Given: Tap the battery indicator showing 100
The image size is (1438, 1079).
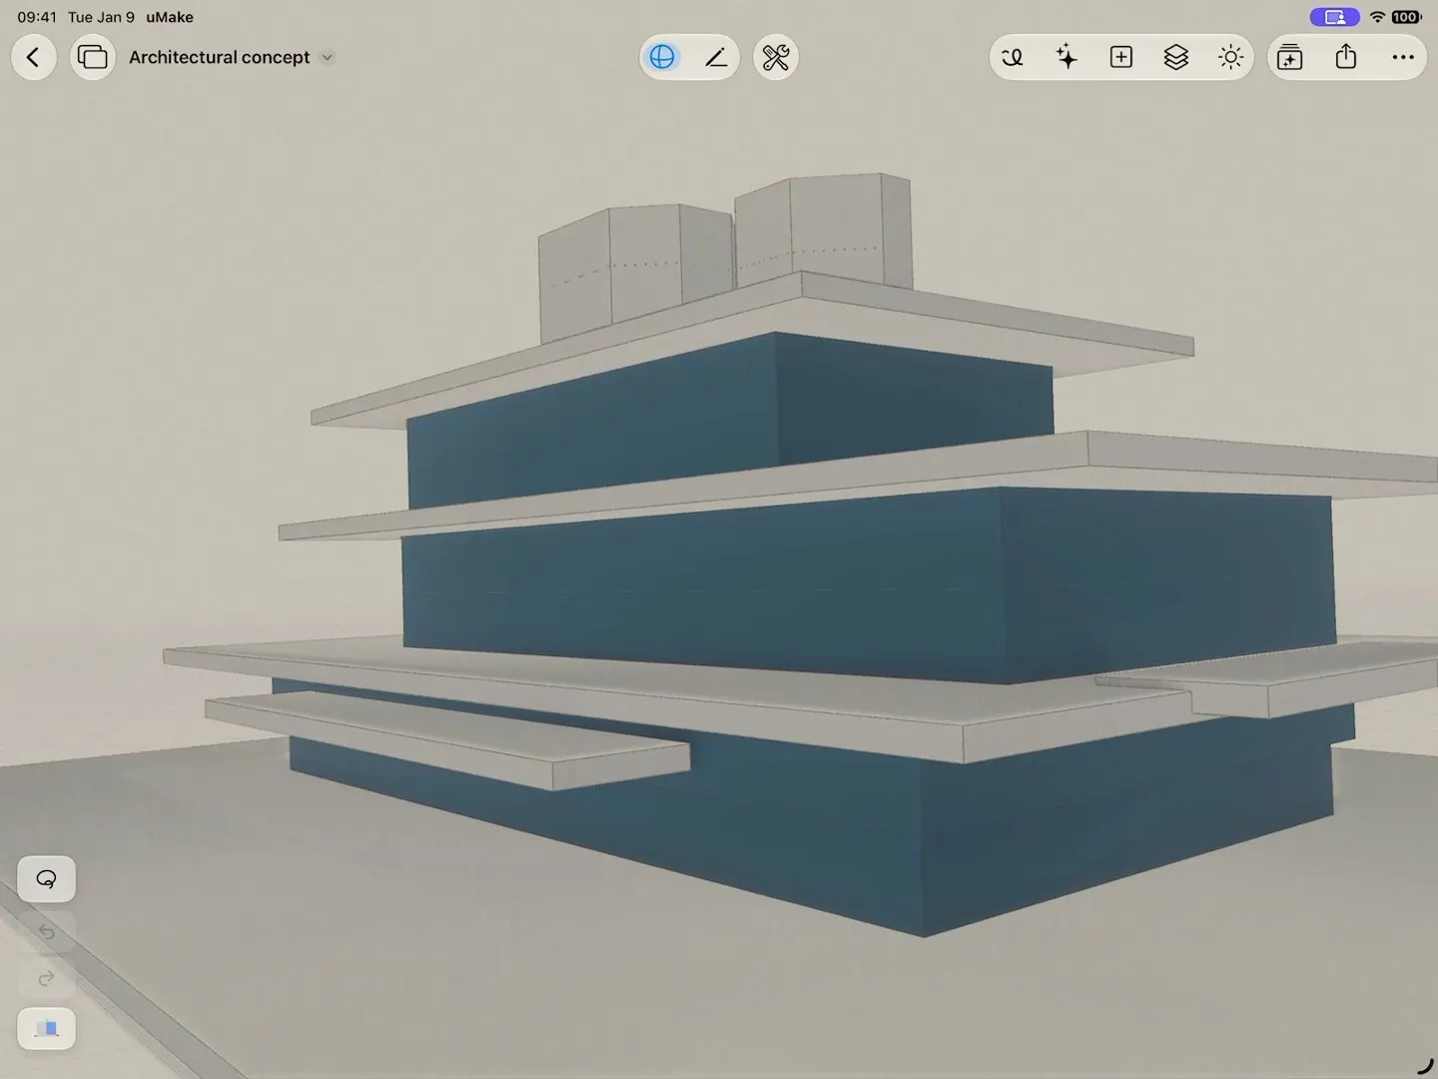Looking at the screenshot, I should click(x=1406, y=17).
